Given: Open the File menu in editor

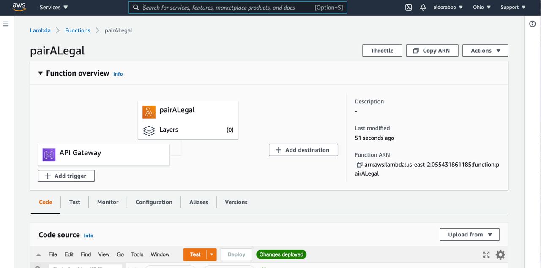Looking at the screenshot, I should point(53,254).
